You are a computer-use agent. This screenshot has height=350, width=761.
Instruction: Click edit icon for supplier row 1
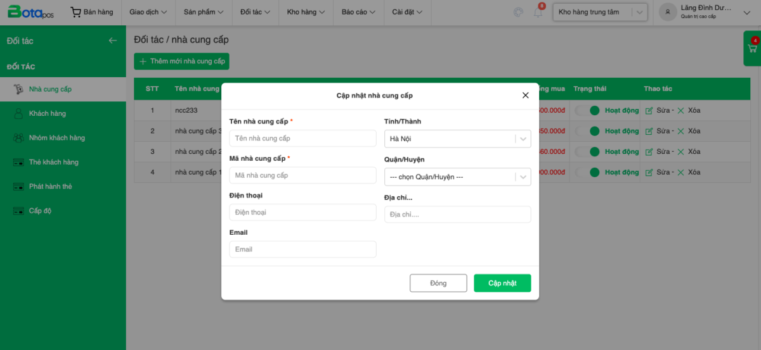point(649,111)
